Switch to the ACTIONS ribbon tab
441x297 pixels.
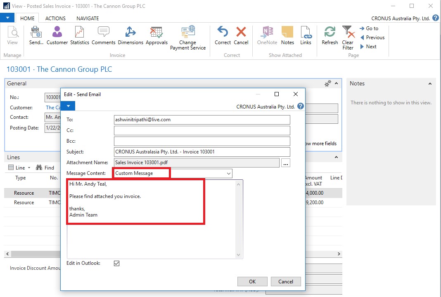point(55,18)
